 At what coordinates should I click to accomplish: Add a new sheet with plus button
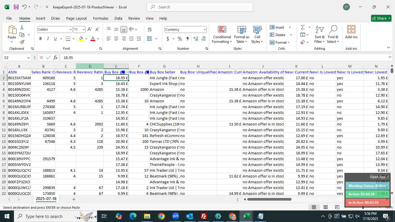click(74, 199)
